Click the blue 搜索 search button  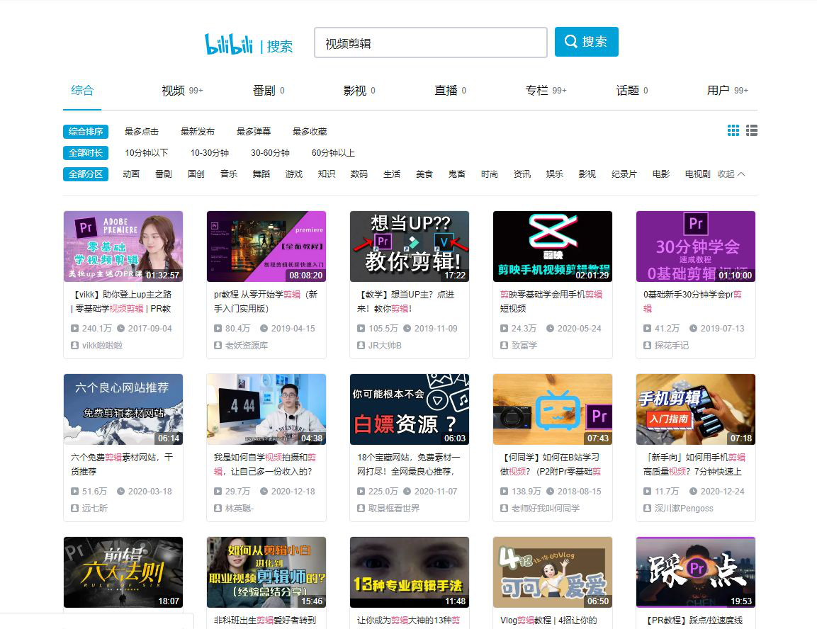[586, 42]
